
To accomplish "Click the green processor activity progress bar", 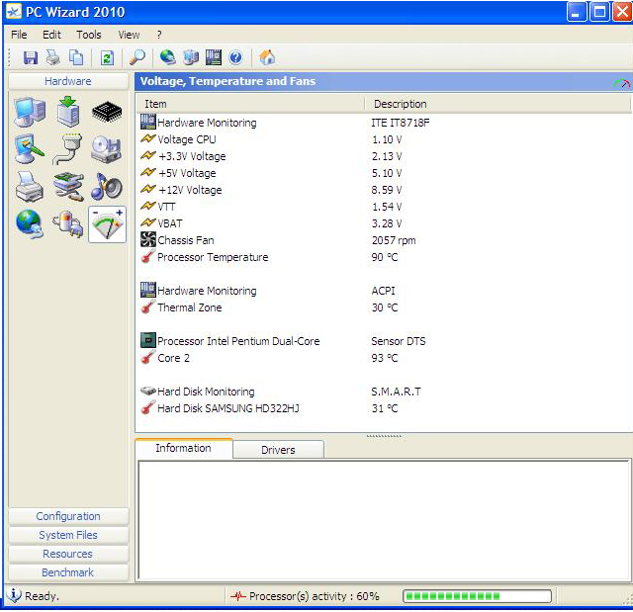I will coord(477,596).
